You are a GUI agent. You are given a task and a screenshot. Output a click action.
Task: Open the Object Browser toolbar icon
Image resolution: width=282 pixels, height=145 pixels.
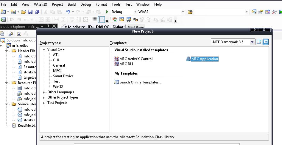[268, 12]
